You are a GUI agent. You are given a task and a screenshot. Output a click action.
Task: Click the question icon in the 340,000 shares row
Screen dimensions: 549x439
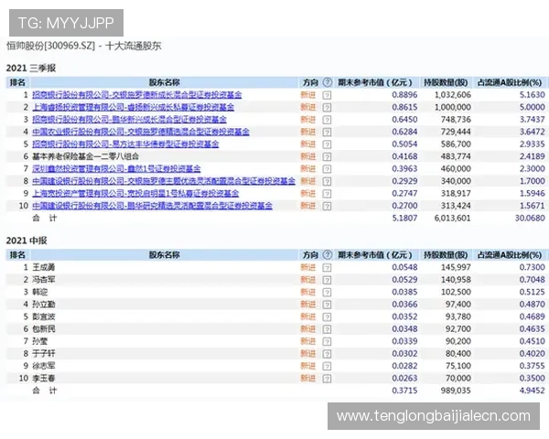pos(327,181)
